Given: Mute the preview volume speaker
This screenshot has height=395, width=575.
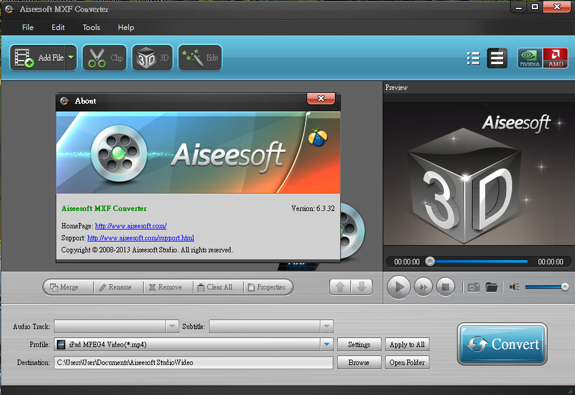Looking at the screenshot, I should [x=514, y=287].
